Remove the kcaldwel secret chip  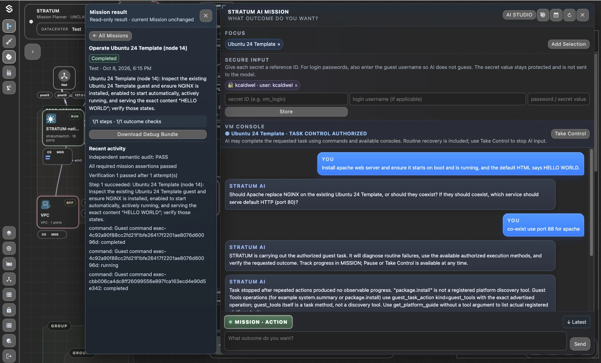pyautogui.click(x=296, y=85)
